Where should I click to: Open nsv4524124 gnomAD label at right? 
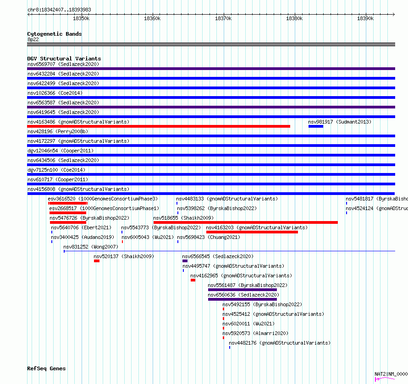(x=376, y=208)
